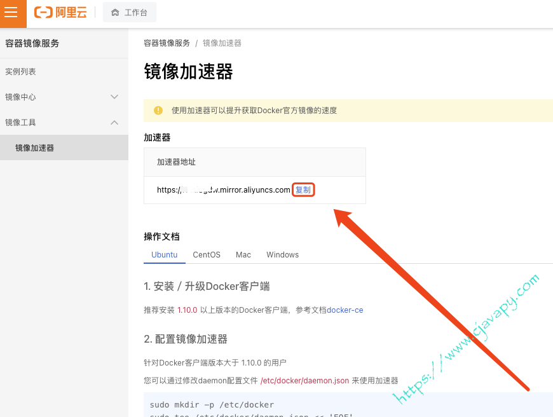Screen dimensions: 553x417
Task: Switch to the CentOS tab
Action: (x=207, y=255)
